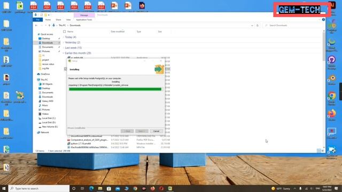342x192 pixels.
Task: Click the Quick Access Toolbar properties icon
Action: point(41,15)
